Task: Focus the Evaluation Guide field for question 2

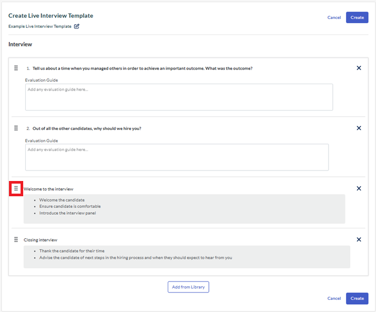Action: [177, 157]
